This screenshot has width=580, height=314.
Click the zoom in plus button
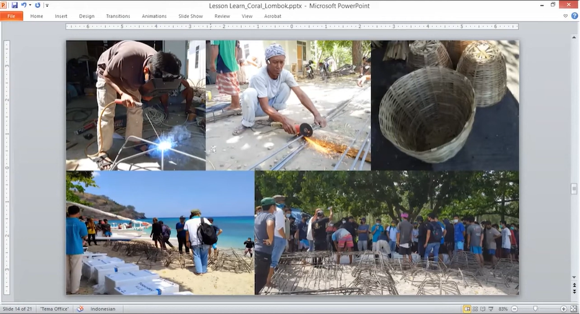click(x=563, y=308)
